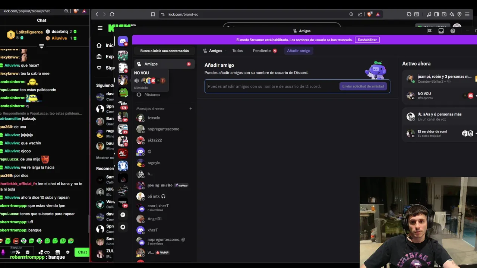
Task: Open Amigos in the Discord sidebar
Action: coord(164,64)
